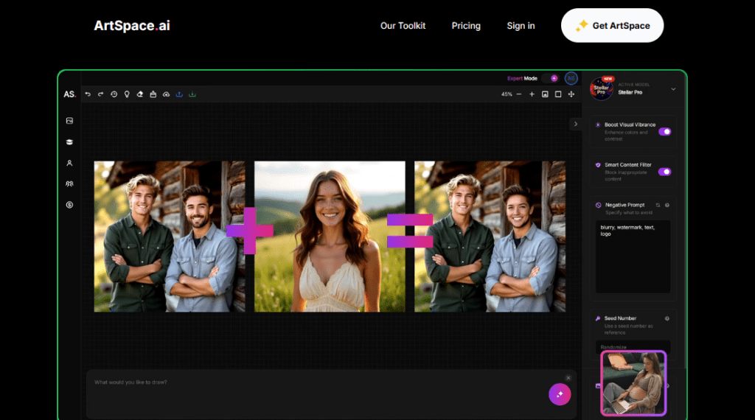This screenshot has height=420, width=755.
Task: Select the face-swapped result image
Action: click(490, 237)
